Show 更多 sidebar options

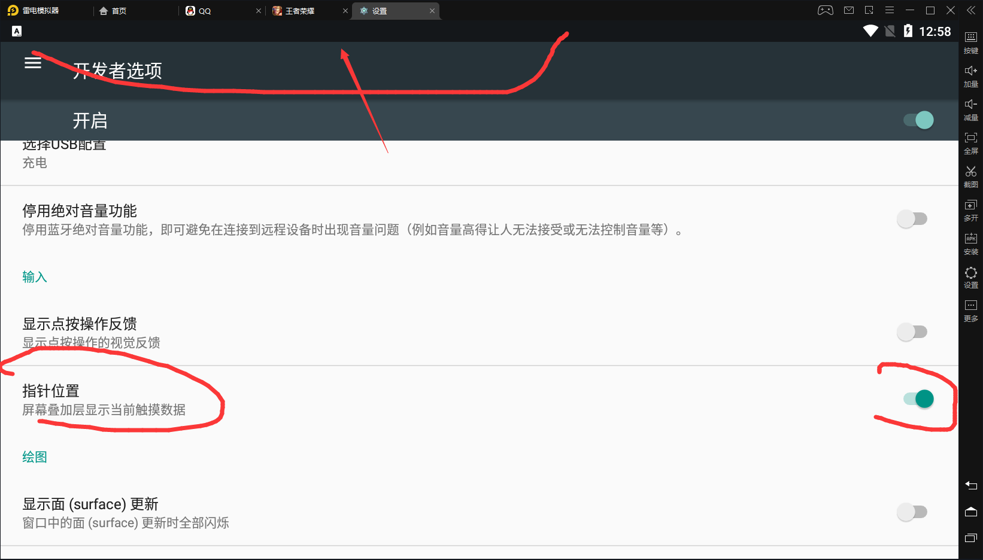tap(971, 311)
